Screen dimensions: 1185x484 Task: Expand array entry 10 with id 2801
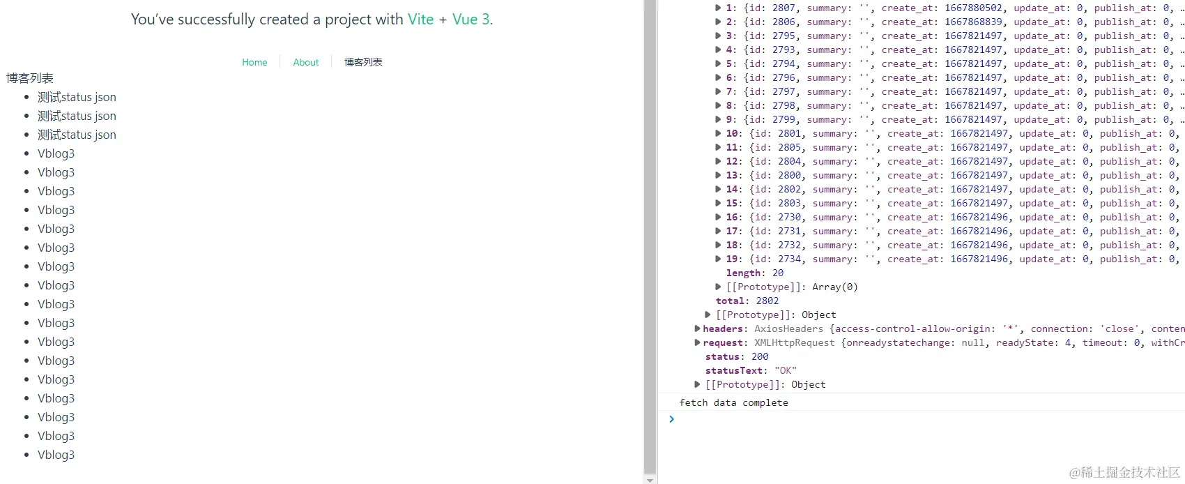tap(719, 133)
